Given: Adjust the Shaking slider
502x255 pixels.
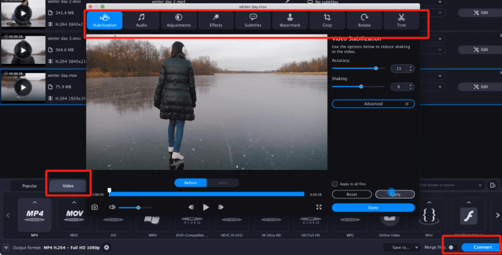Looking at the screenshot, I should 358,86.
